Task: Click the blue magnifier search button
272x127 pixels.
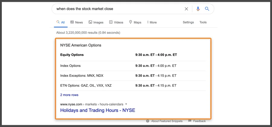Action: 207,9
